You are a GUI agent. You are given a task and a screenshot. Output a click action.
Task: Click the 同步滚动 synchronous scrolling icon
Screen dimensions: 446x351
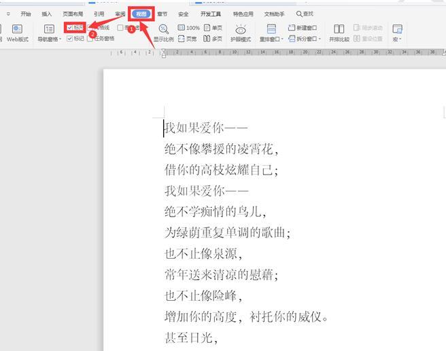(357, 28)
